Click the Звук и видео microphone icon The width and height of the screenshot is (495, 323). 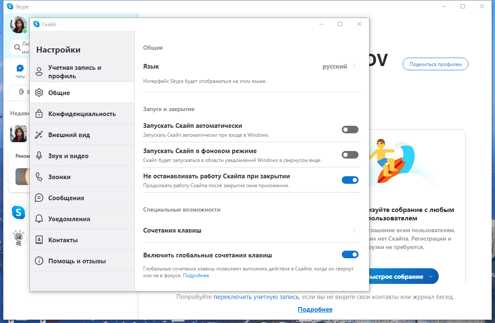[39, 156]
